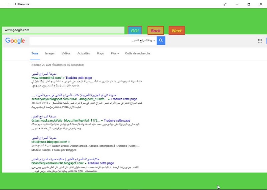This screenshot has height=190, width=267.
Task: Expand the Plus dropdown menu
Action: point(115,53)
